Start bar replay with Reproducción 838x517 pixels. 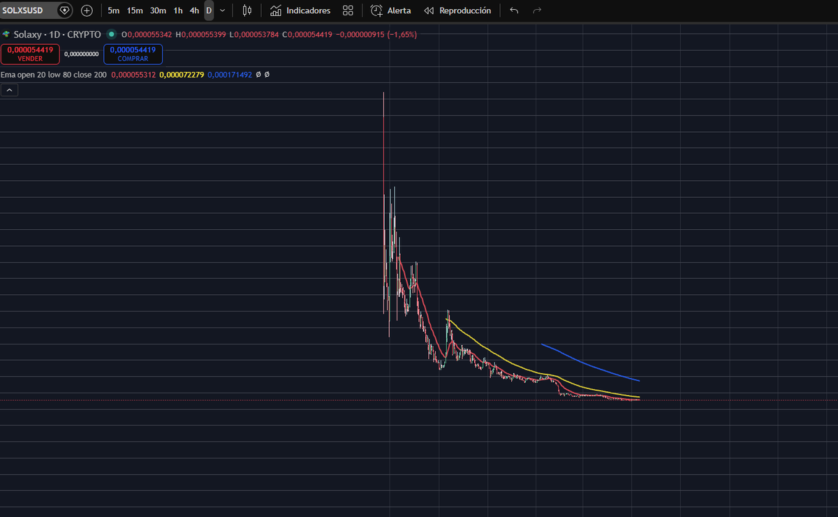pyautogui.click(x=457, y=10)
